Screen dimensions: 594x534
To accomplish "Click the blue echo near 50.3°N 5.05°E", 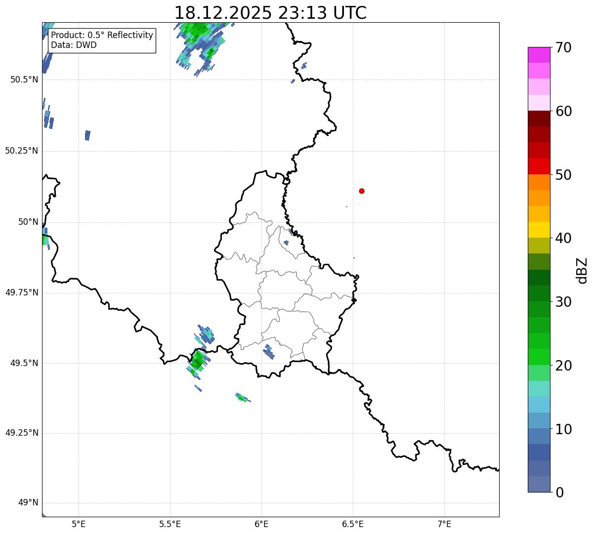I will pyautogui.click(x=87, y=135).
